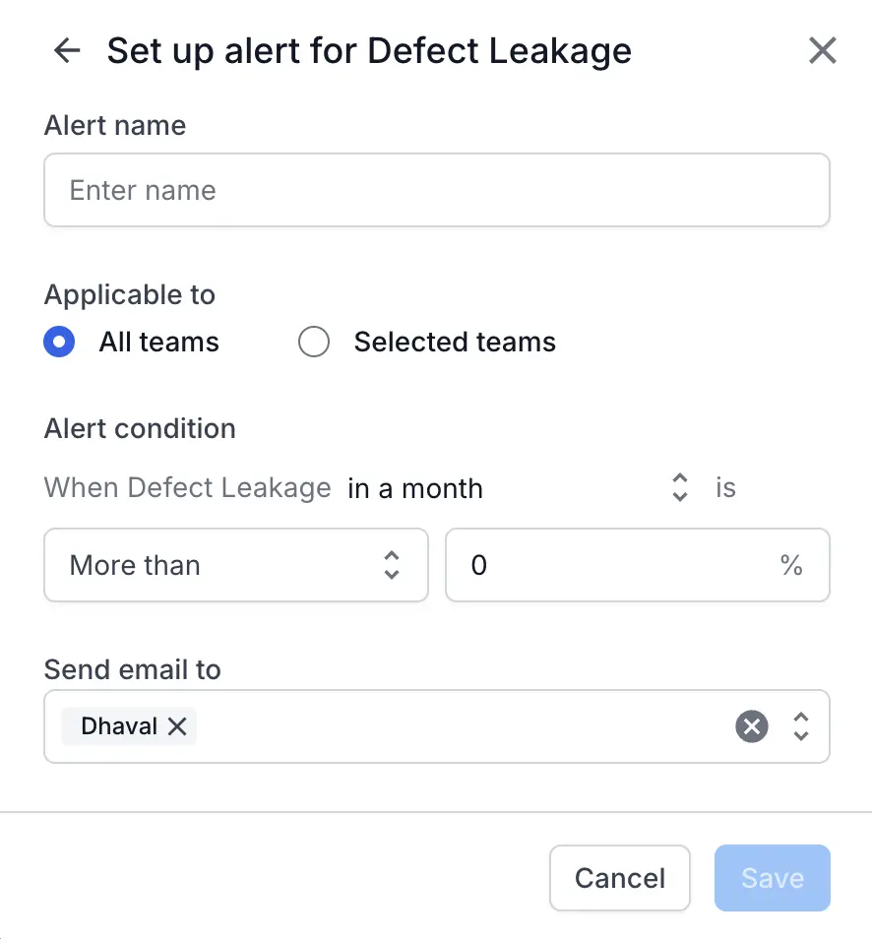Remove Dhaval from email recipients
Image resolution: width=872 pixels, height=939 pixels.
[x=177, y=726]
